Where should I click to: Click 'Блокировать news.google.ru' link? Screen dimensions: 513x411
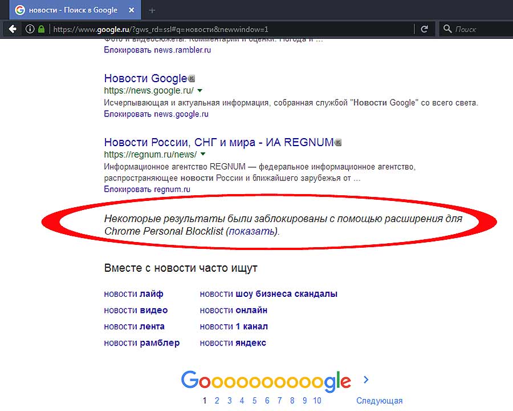point(156,114)
